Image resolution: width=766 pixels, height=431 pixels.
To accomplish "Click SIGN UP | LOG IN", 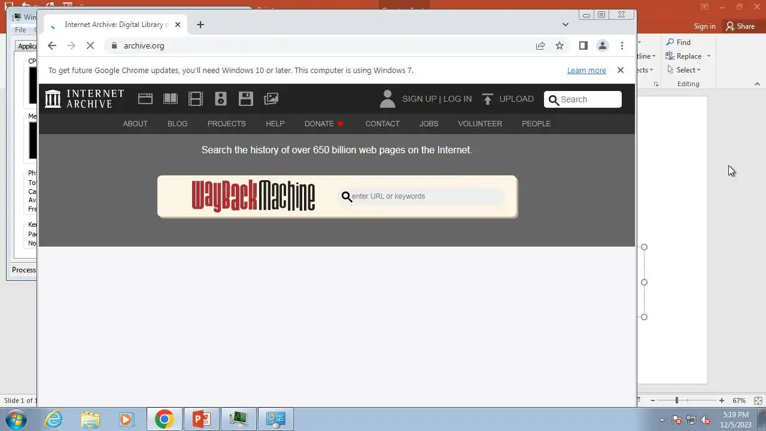I will tap(437, 99).
